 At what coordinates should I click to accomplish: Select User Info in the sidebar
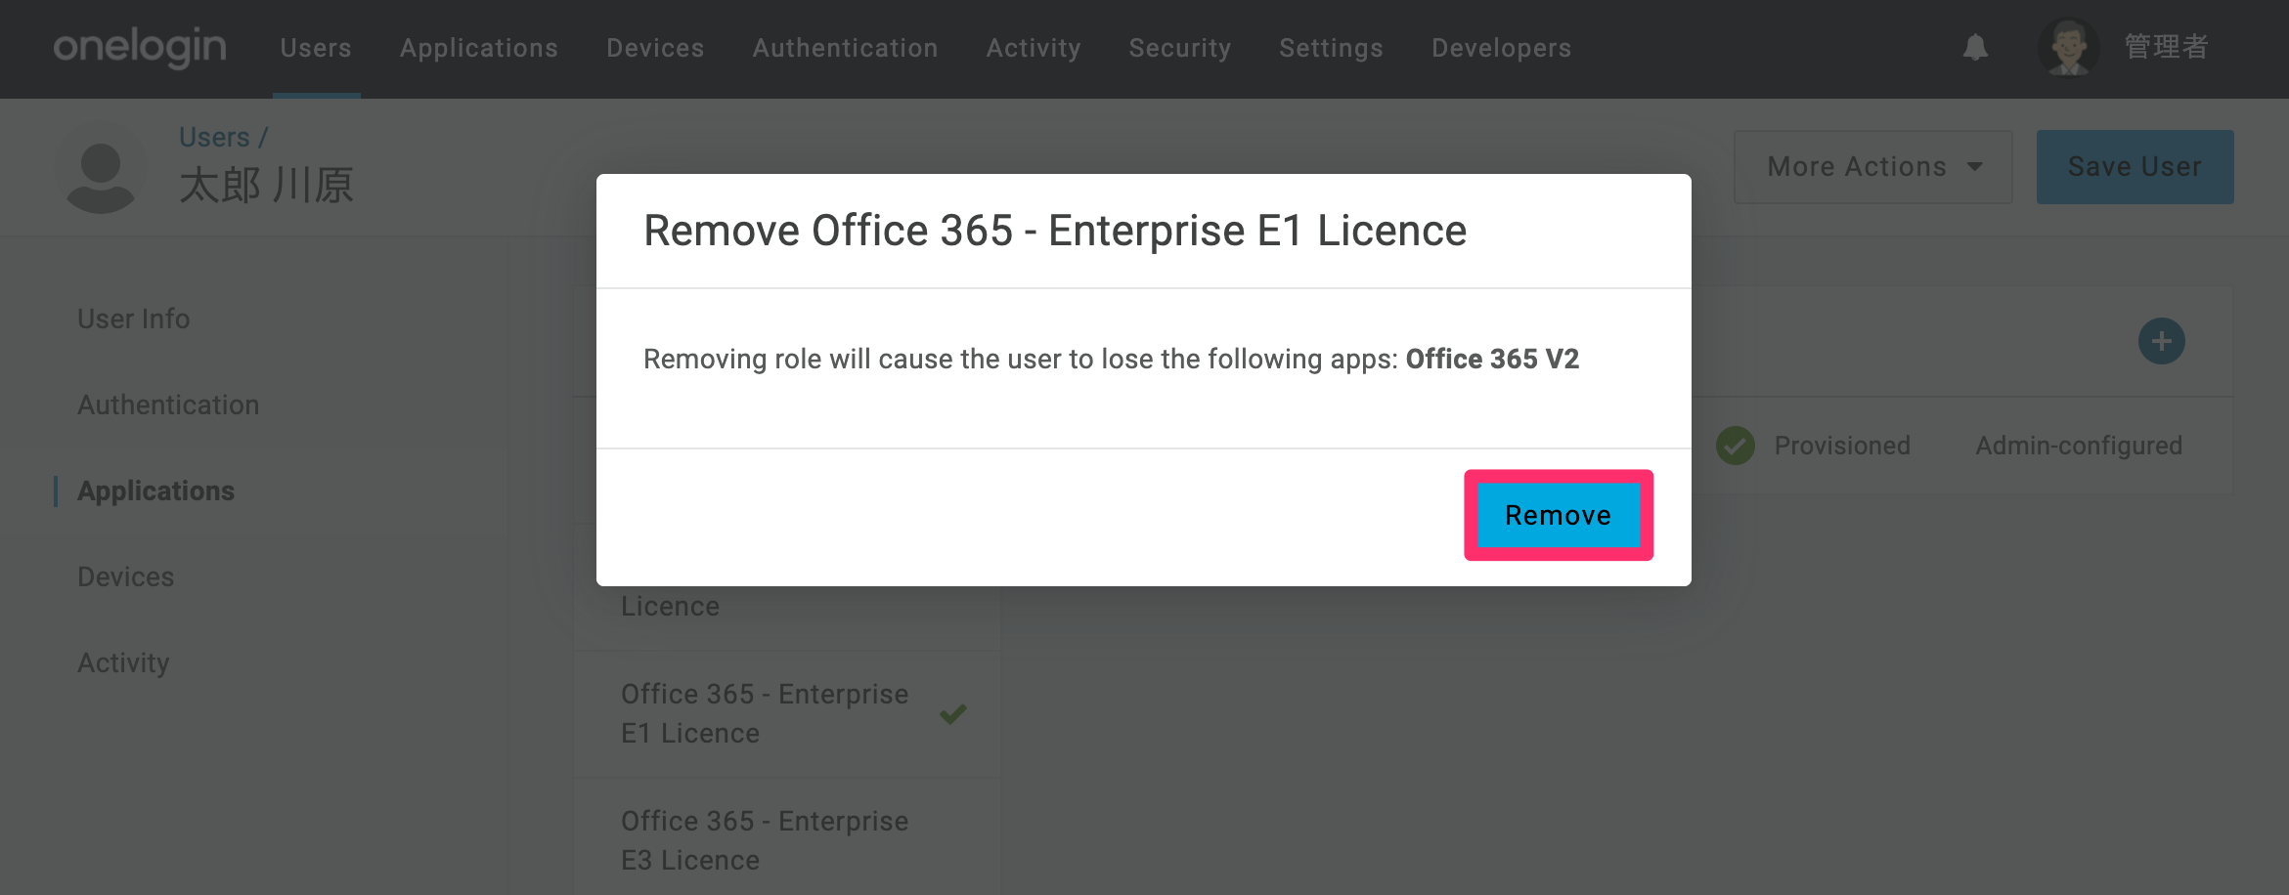tap(134, 319)
